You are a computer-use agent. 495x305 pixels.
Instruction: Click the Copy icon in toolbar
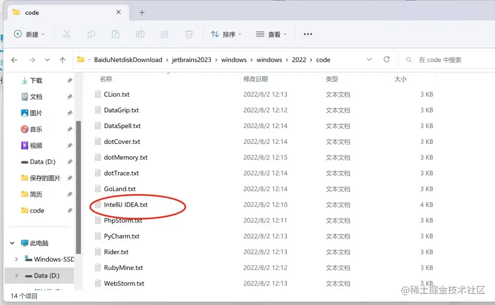coord(91,34)
